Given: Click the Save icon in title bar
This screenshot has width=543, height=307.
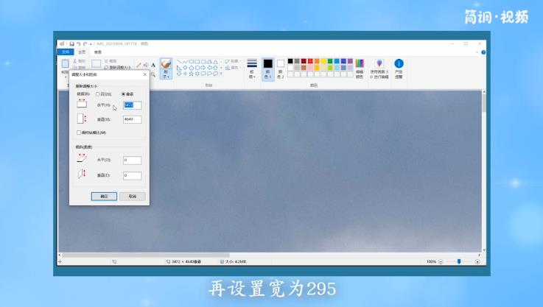Looking at the screenshot, I should [x=71, y=43].
